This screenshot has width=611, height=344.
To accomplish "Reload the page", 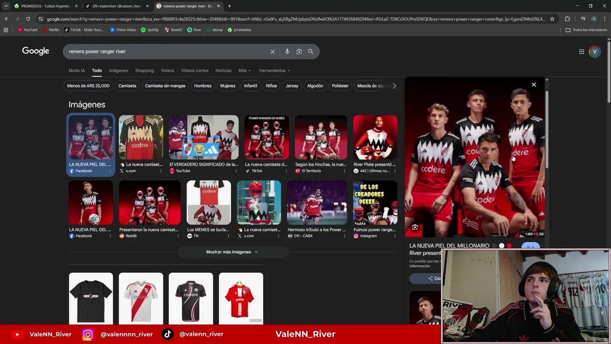I will click(28, 19).
